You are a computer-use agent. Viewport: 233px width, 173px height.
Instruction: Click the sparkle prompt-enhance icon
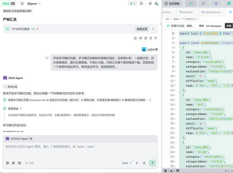pyautogui.click(x=137, y=163)
